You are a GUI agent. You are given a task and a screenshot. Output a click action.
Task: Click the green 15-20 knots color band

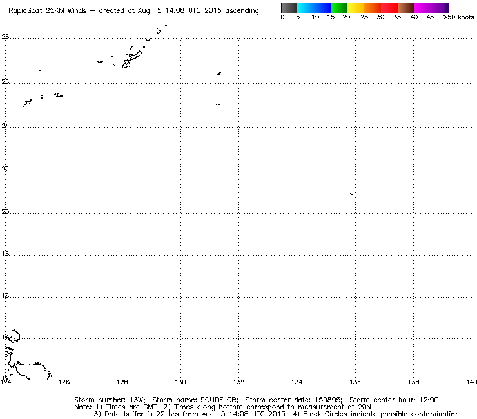pyautogui.click(x=339, y=8)
